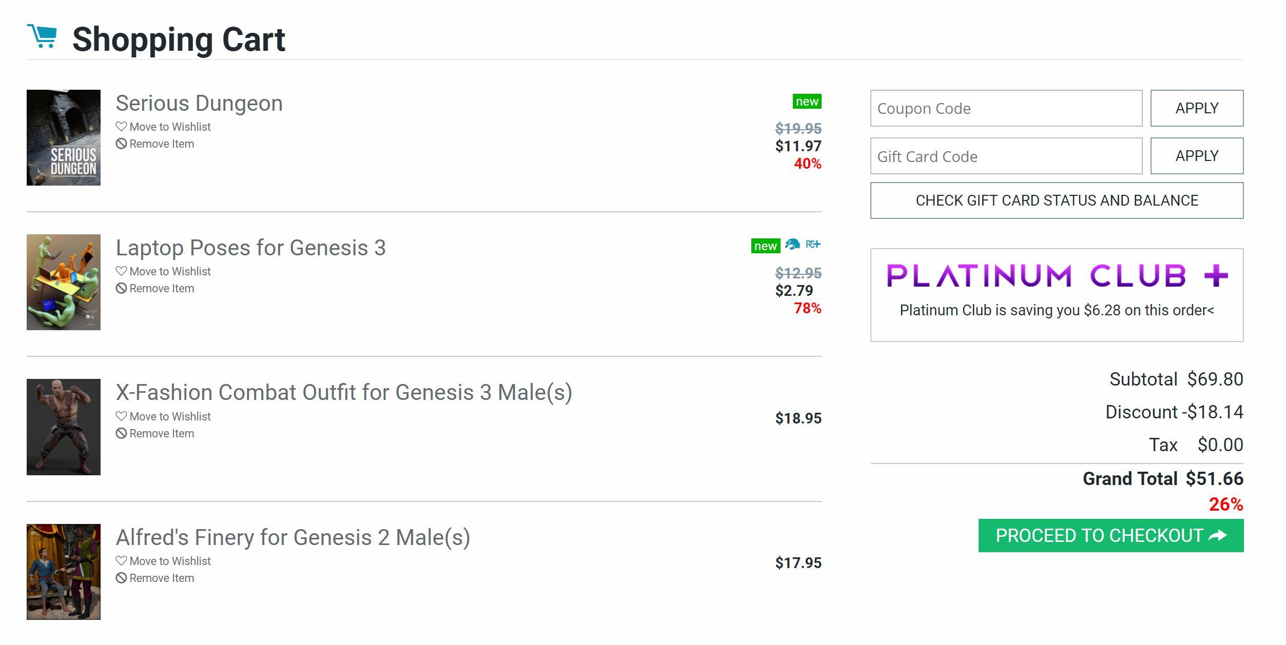This screenshot has height=645, width=1286.
Task: Open the Serious Dungeon product thumbnail
Action: pos(64,137)
